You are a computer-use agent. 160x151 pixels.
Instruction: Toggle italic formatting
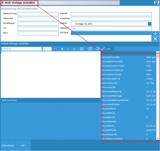click(68, 49)
